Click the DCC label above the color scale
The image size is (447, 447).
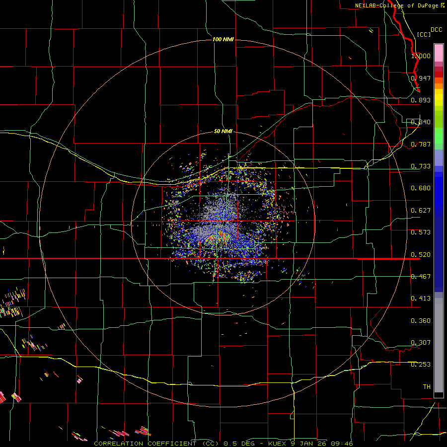[436, 30]
